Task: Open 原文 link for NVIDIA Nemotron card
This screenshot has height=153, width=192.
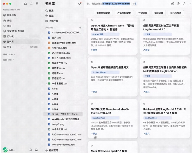Action: (94, 134)
